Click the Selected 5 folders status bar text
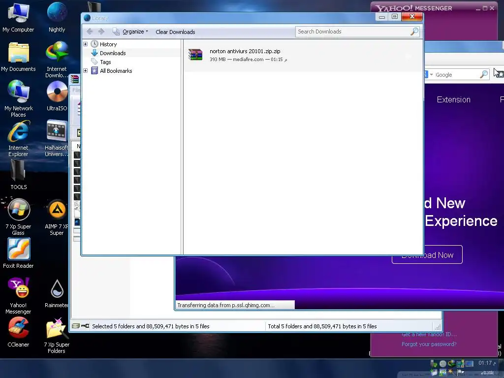 point(151,326)
